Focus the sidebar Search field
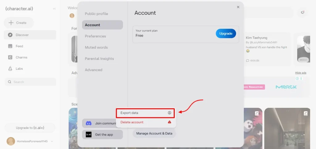This screenshot has height=149, width=316. pos(30,82)
